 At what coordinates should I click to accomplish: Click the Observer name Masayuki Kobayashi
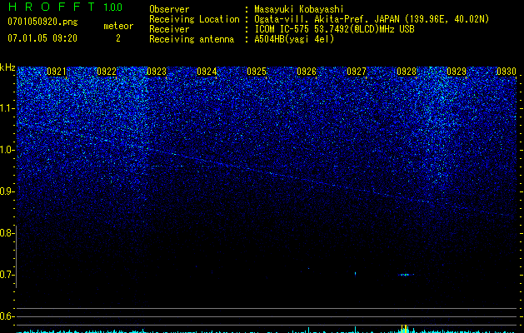click(x=299, y=9)
